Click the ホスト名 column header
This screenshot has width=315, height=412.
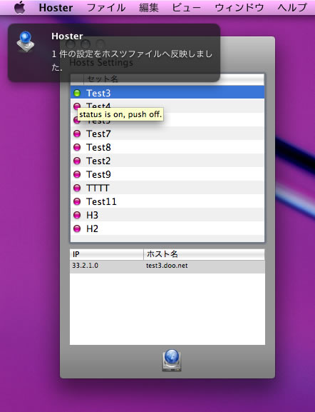pos(205,254)
